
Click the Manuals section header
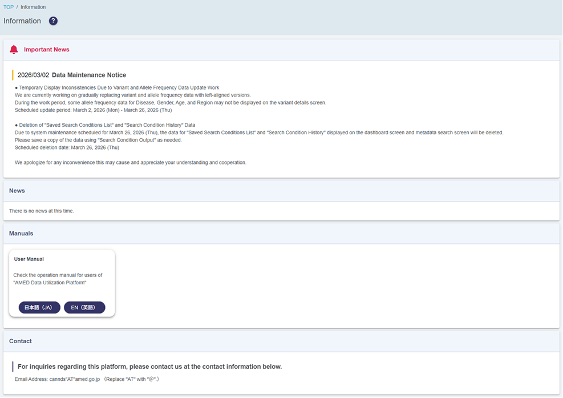21,234
